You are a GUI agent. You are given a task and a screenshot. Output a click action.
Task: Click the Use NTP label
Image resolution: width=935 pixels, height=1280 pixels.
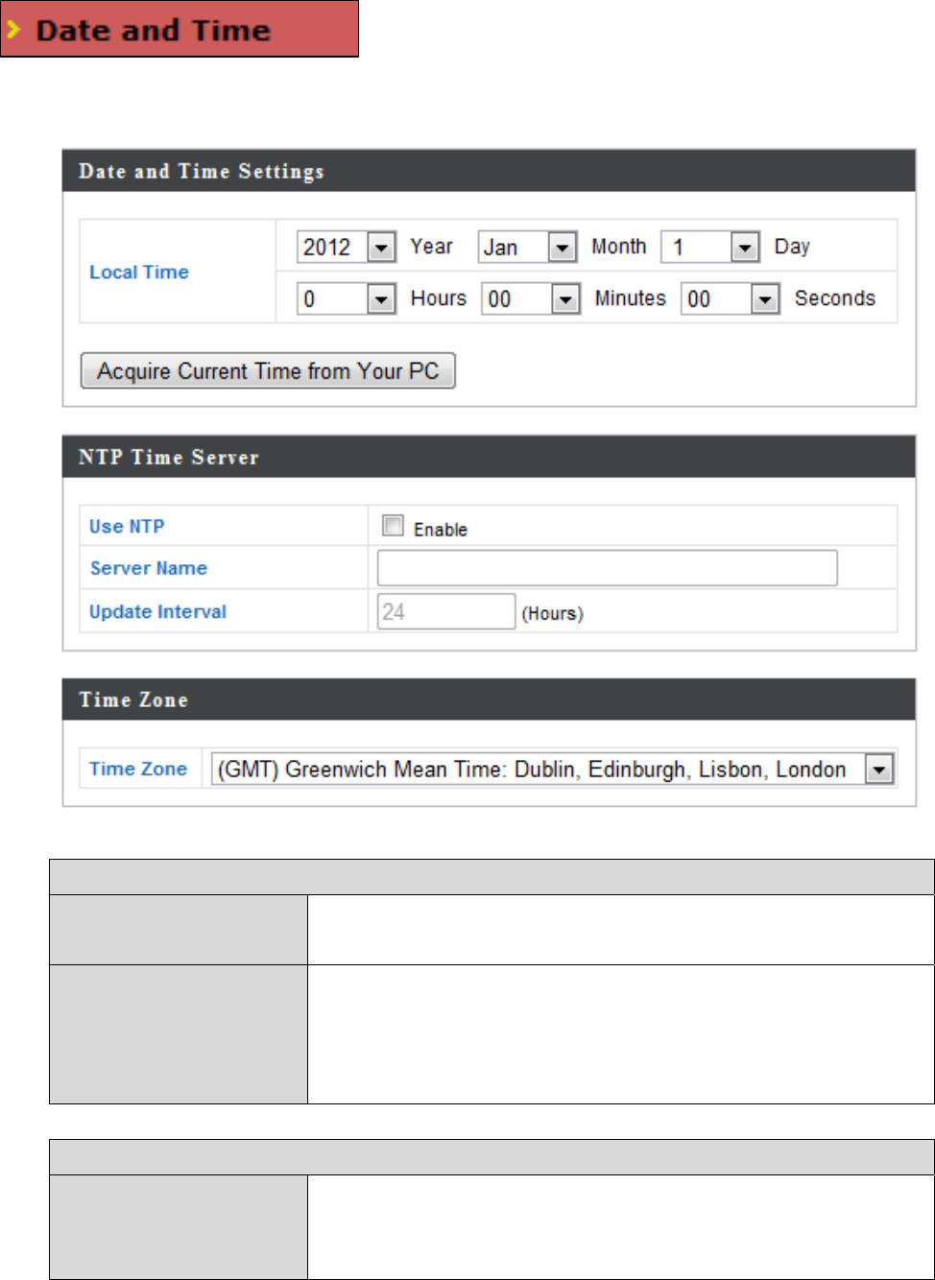(x=127, y=527)
